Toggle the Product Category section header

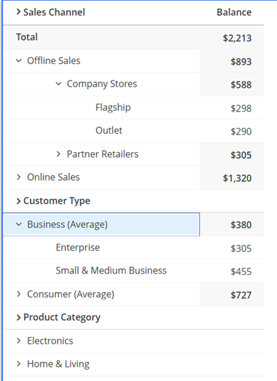point(58,317)
